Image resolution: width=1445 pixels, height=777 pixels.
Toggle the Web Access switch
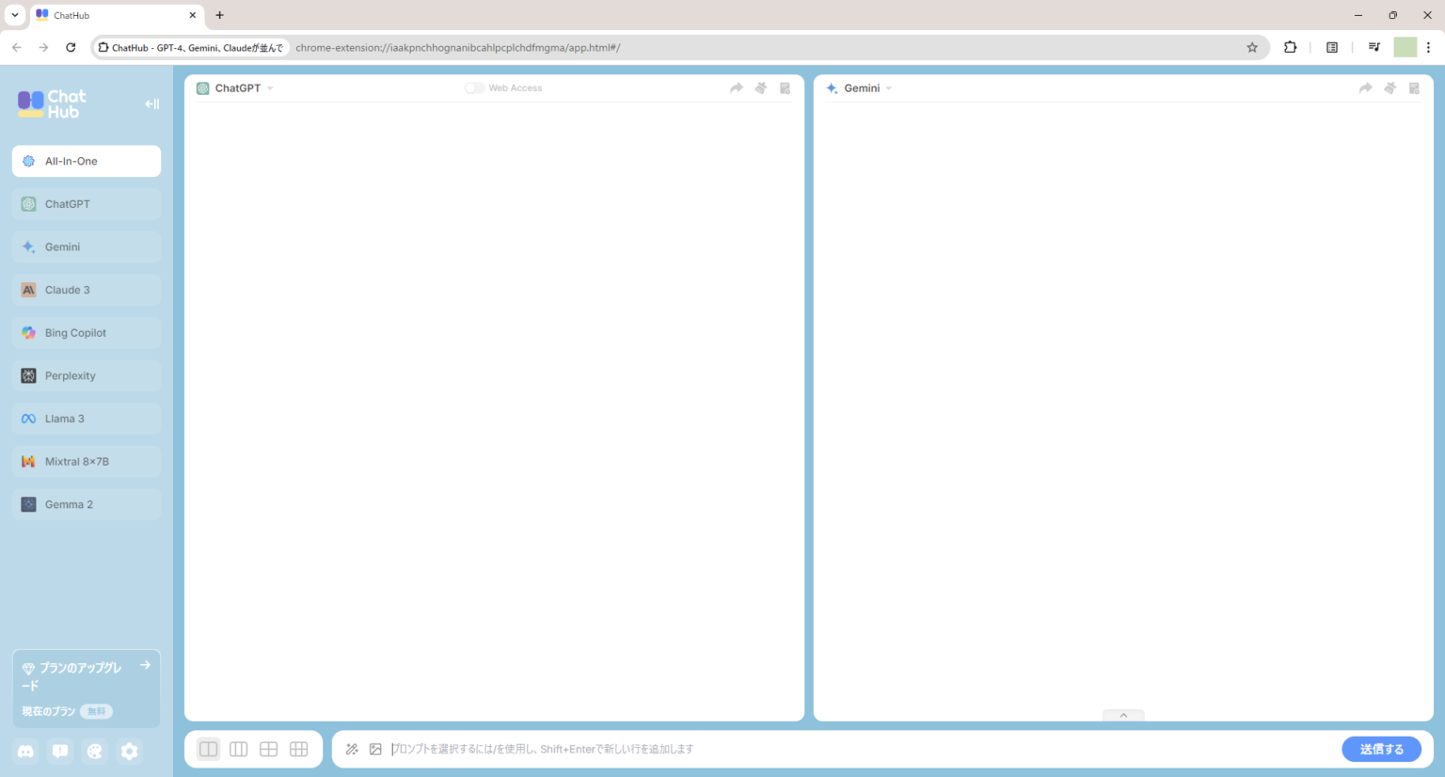[475, 88]
